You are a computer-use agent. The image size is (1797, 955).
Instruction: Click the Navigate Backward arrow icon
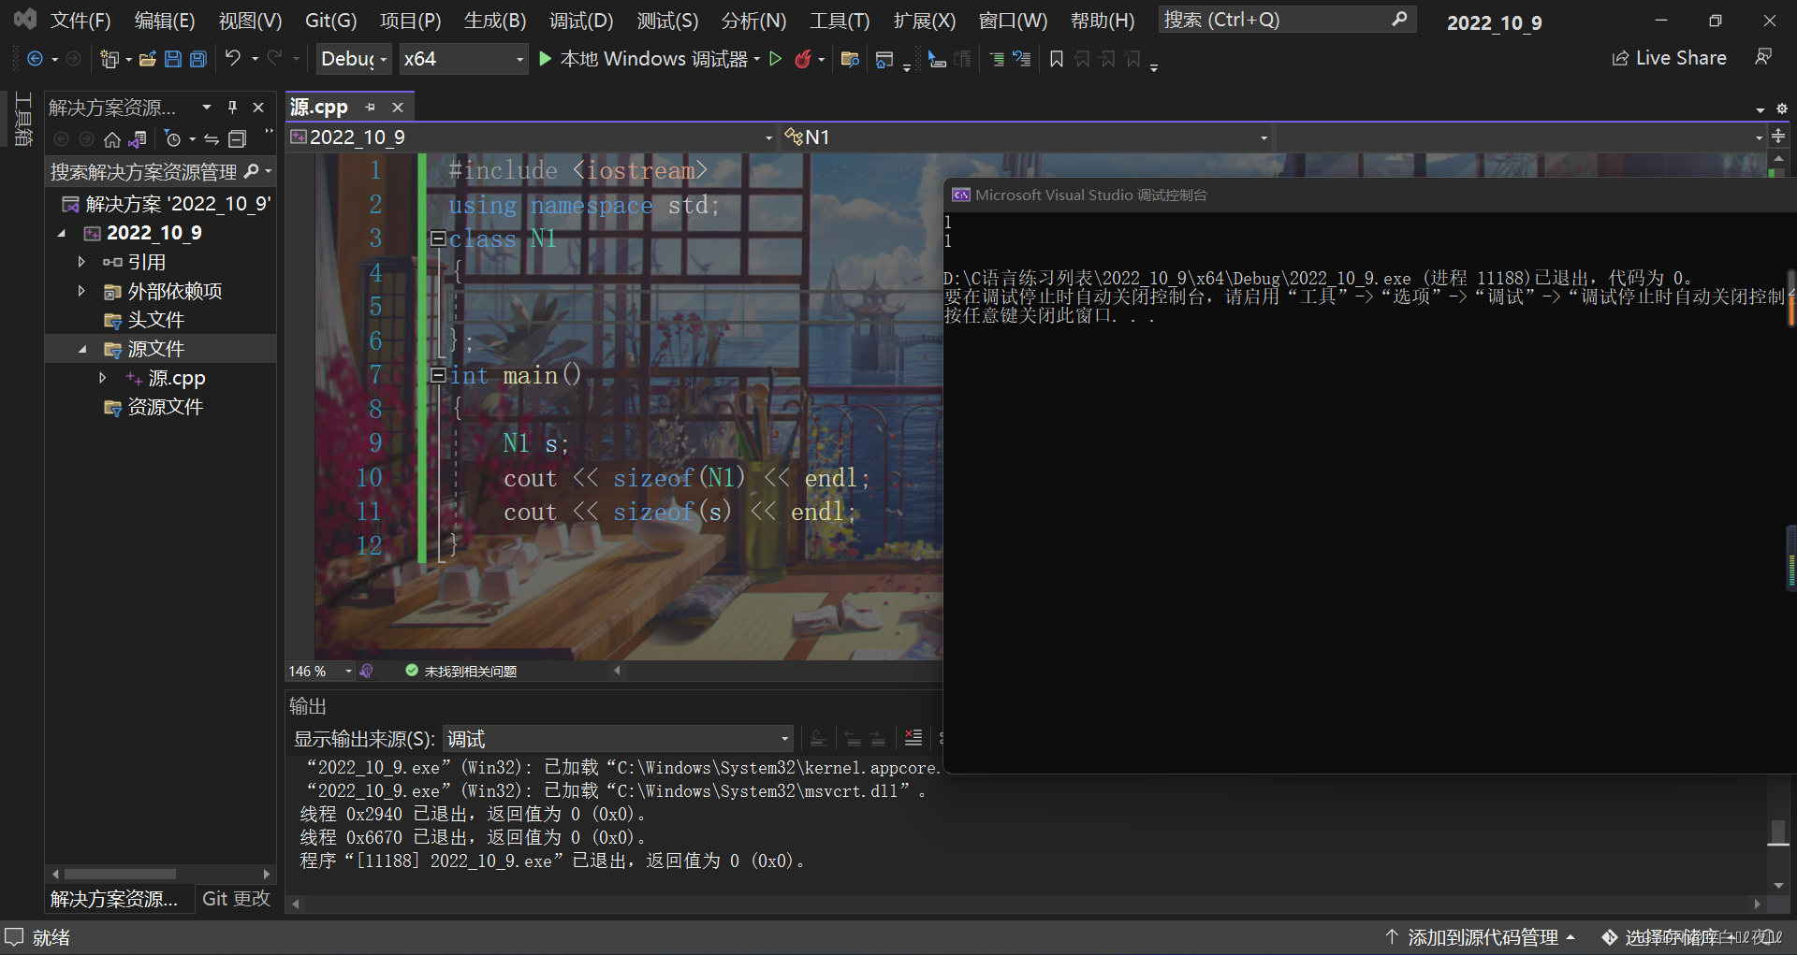tap(35, 59)
